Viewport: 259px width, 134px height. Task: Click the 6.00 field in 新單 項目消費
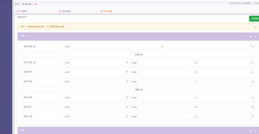[161, 63]
